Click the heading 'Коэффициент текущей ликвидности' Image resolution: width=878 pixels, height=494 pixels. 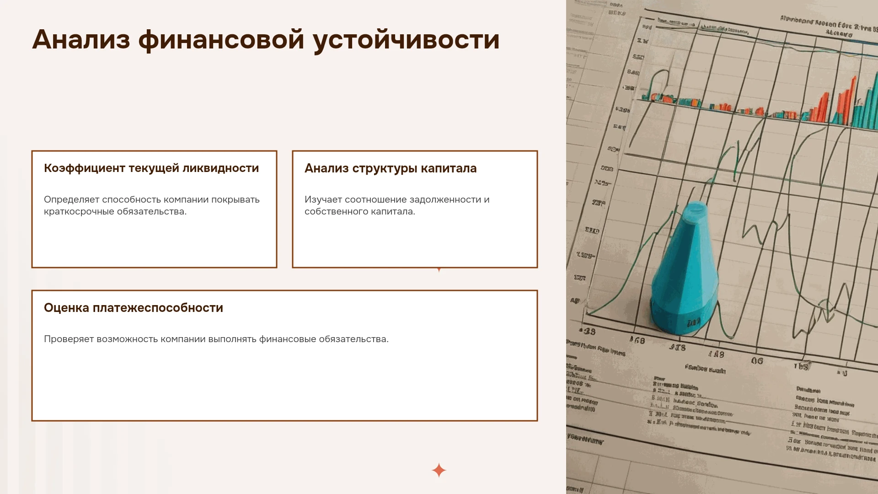pyautogui.click(x=151, y=168)
